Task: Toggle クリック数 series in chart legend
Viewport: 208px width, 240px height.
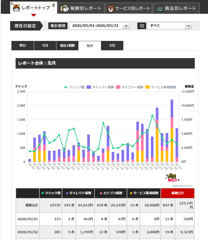Action: click(x=74, y=87)
